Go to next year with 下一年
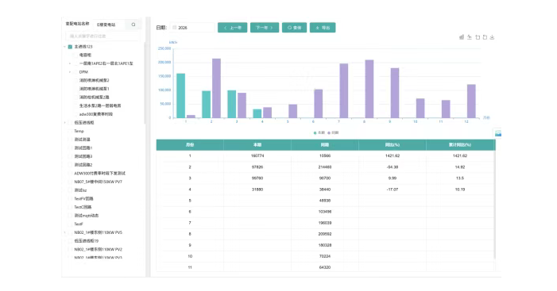Image resolution: width=557 pixels, height=291 pixels. 265,28
